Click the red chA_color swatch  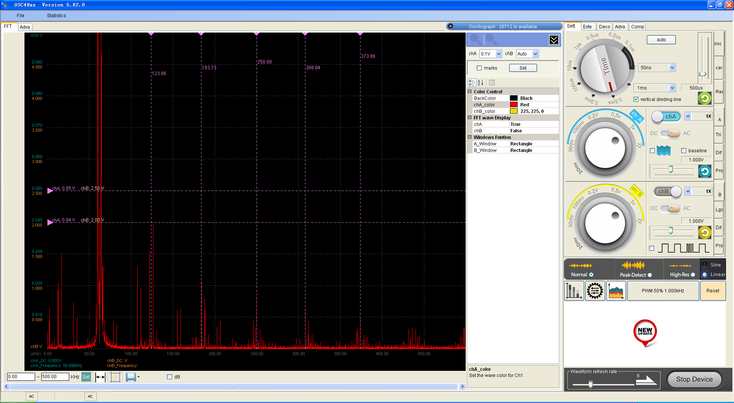(x=514, y=105)
